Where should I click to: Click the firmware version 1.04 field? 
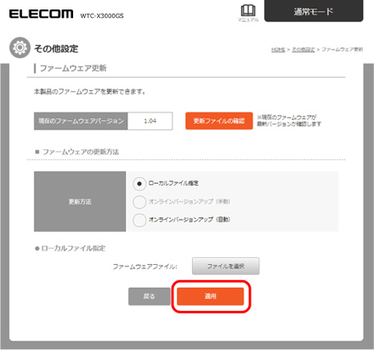[150, 121]
